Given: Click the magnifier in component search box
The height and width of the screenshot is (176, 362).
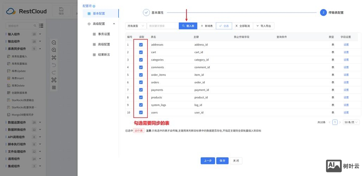Looking at the screenshot, I should point(35,26).
